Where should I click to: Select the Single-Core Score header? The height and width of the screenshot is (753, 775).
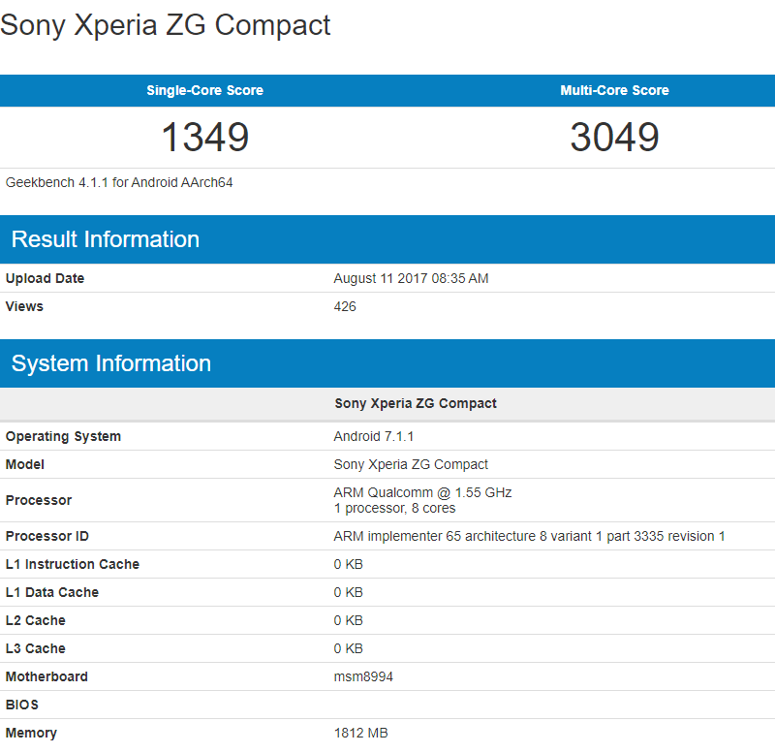(x=206, y=90)
